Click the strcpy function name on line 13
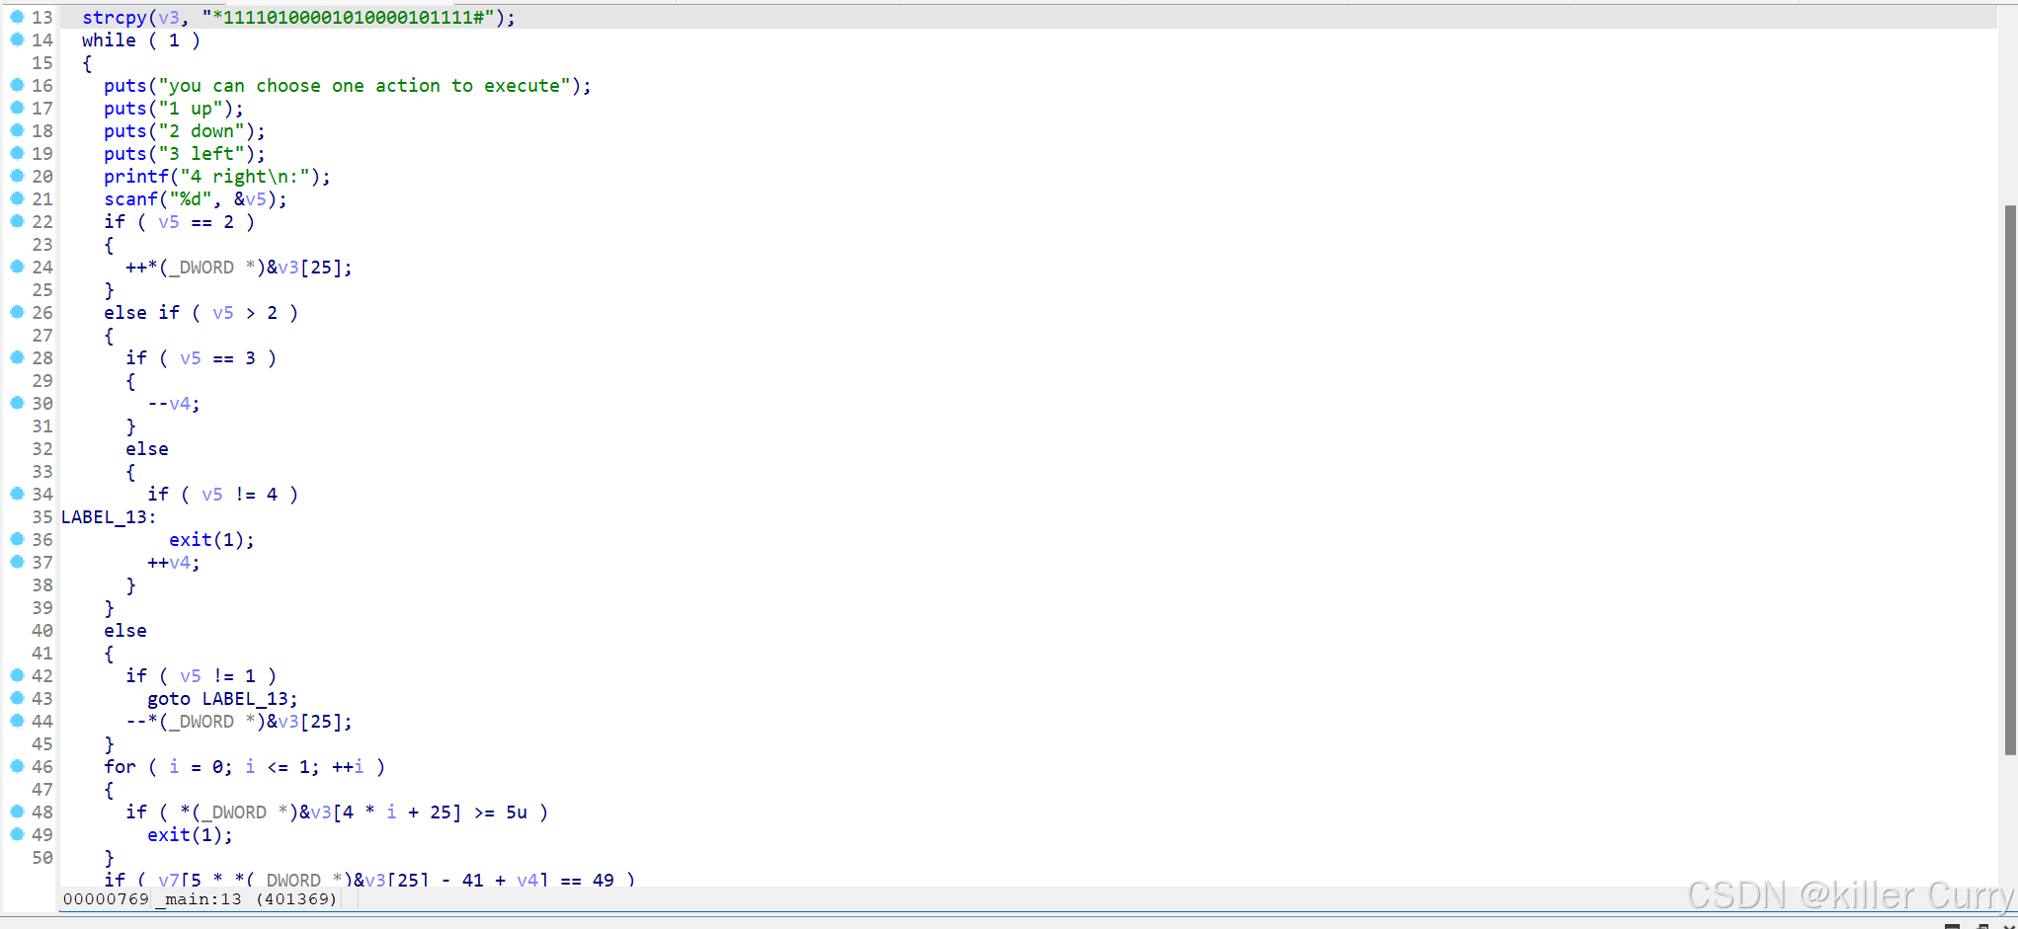 click(114, 17)
